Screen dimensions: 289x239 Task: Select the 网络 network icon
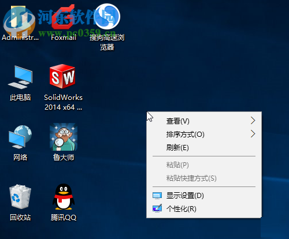pos(20,137)
